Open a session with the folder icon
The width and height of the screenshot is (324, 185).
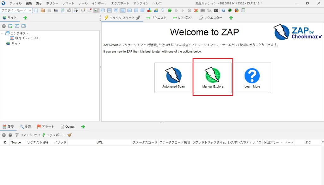pyautogui.click(x=43, y=10)
